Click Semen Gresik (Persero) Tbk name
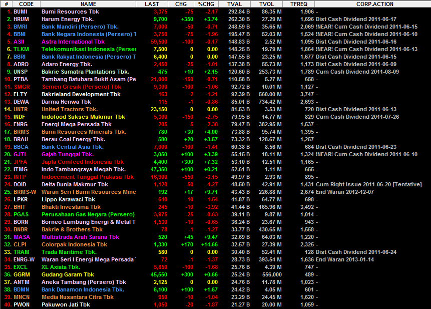The width and height of the screenshot is (431, 309). pos(82,87)
